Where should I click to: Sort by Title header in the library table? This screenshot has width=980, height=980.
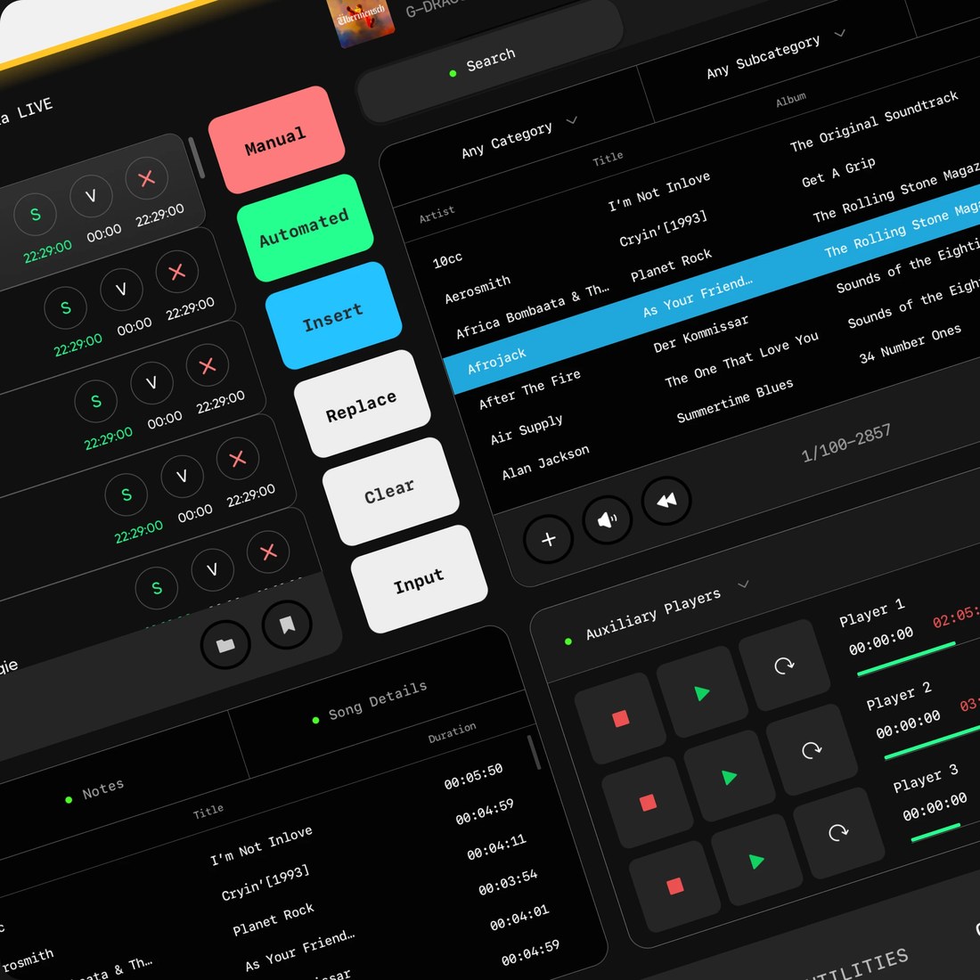click(608, 159)
